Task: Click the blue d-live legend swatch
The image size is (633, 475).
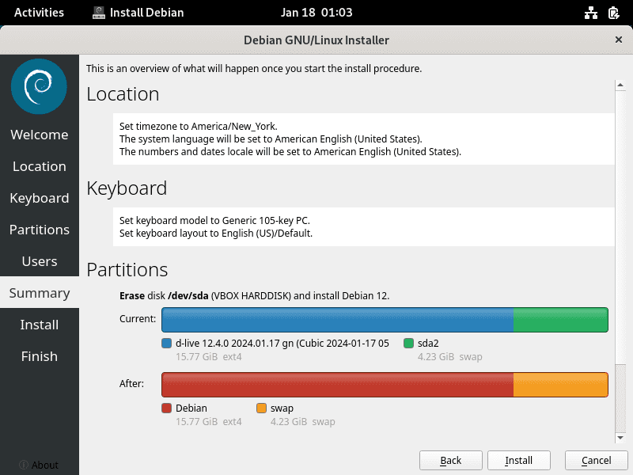Action: pyautogui.click(x=166, y=344)
